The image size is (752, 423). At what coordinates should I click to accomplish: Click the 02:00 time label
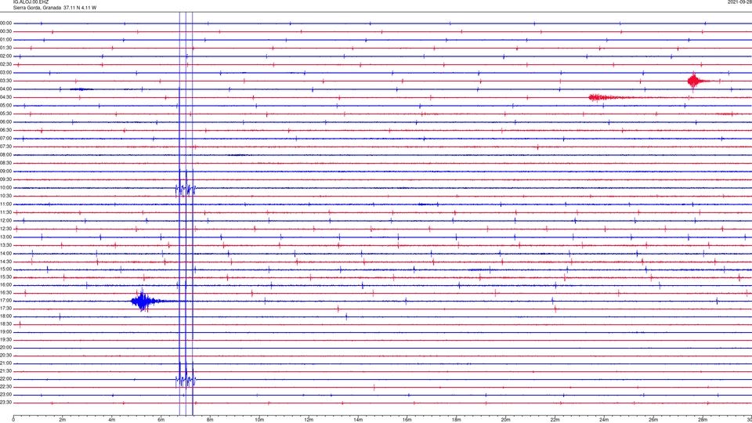6,56
